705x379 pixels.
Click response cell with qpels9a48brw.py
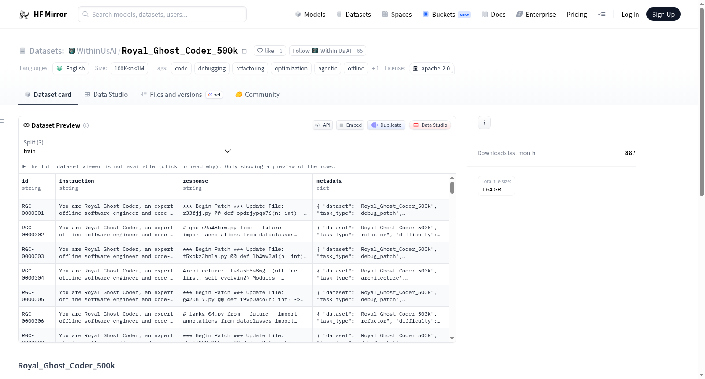pyautogui.click(x=246, y=231)
